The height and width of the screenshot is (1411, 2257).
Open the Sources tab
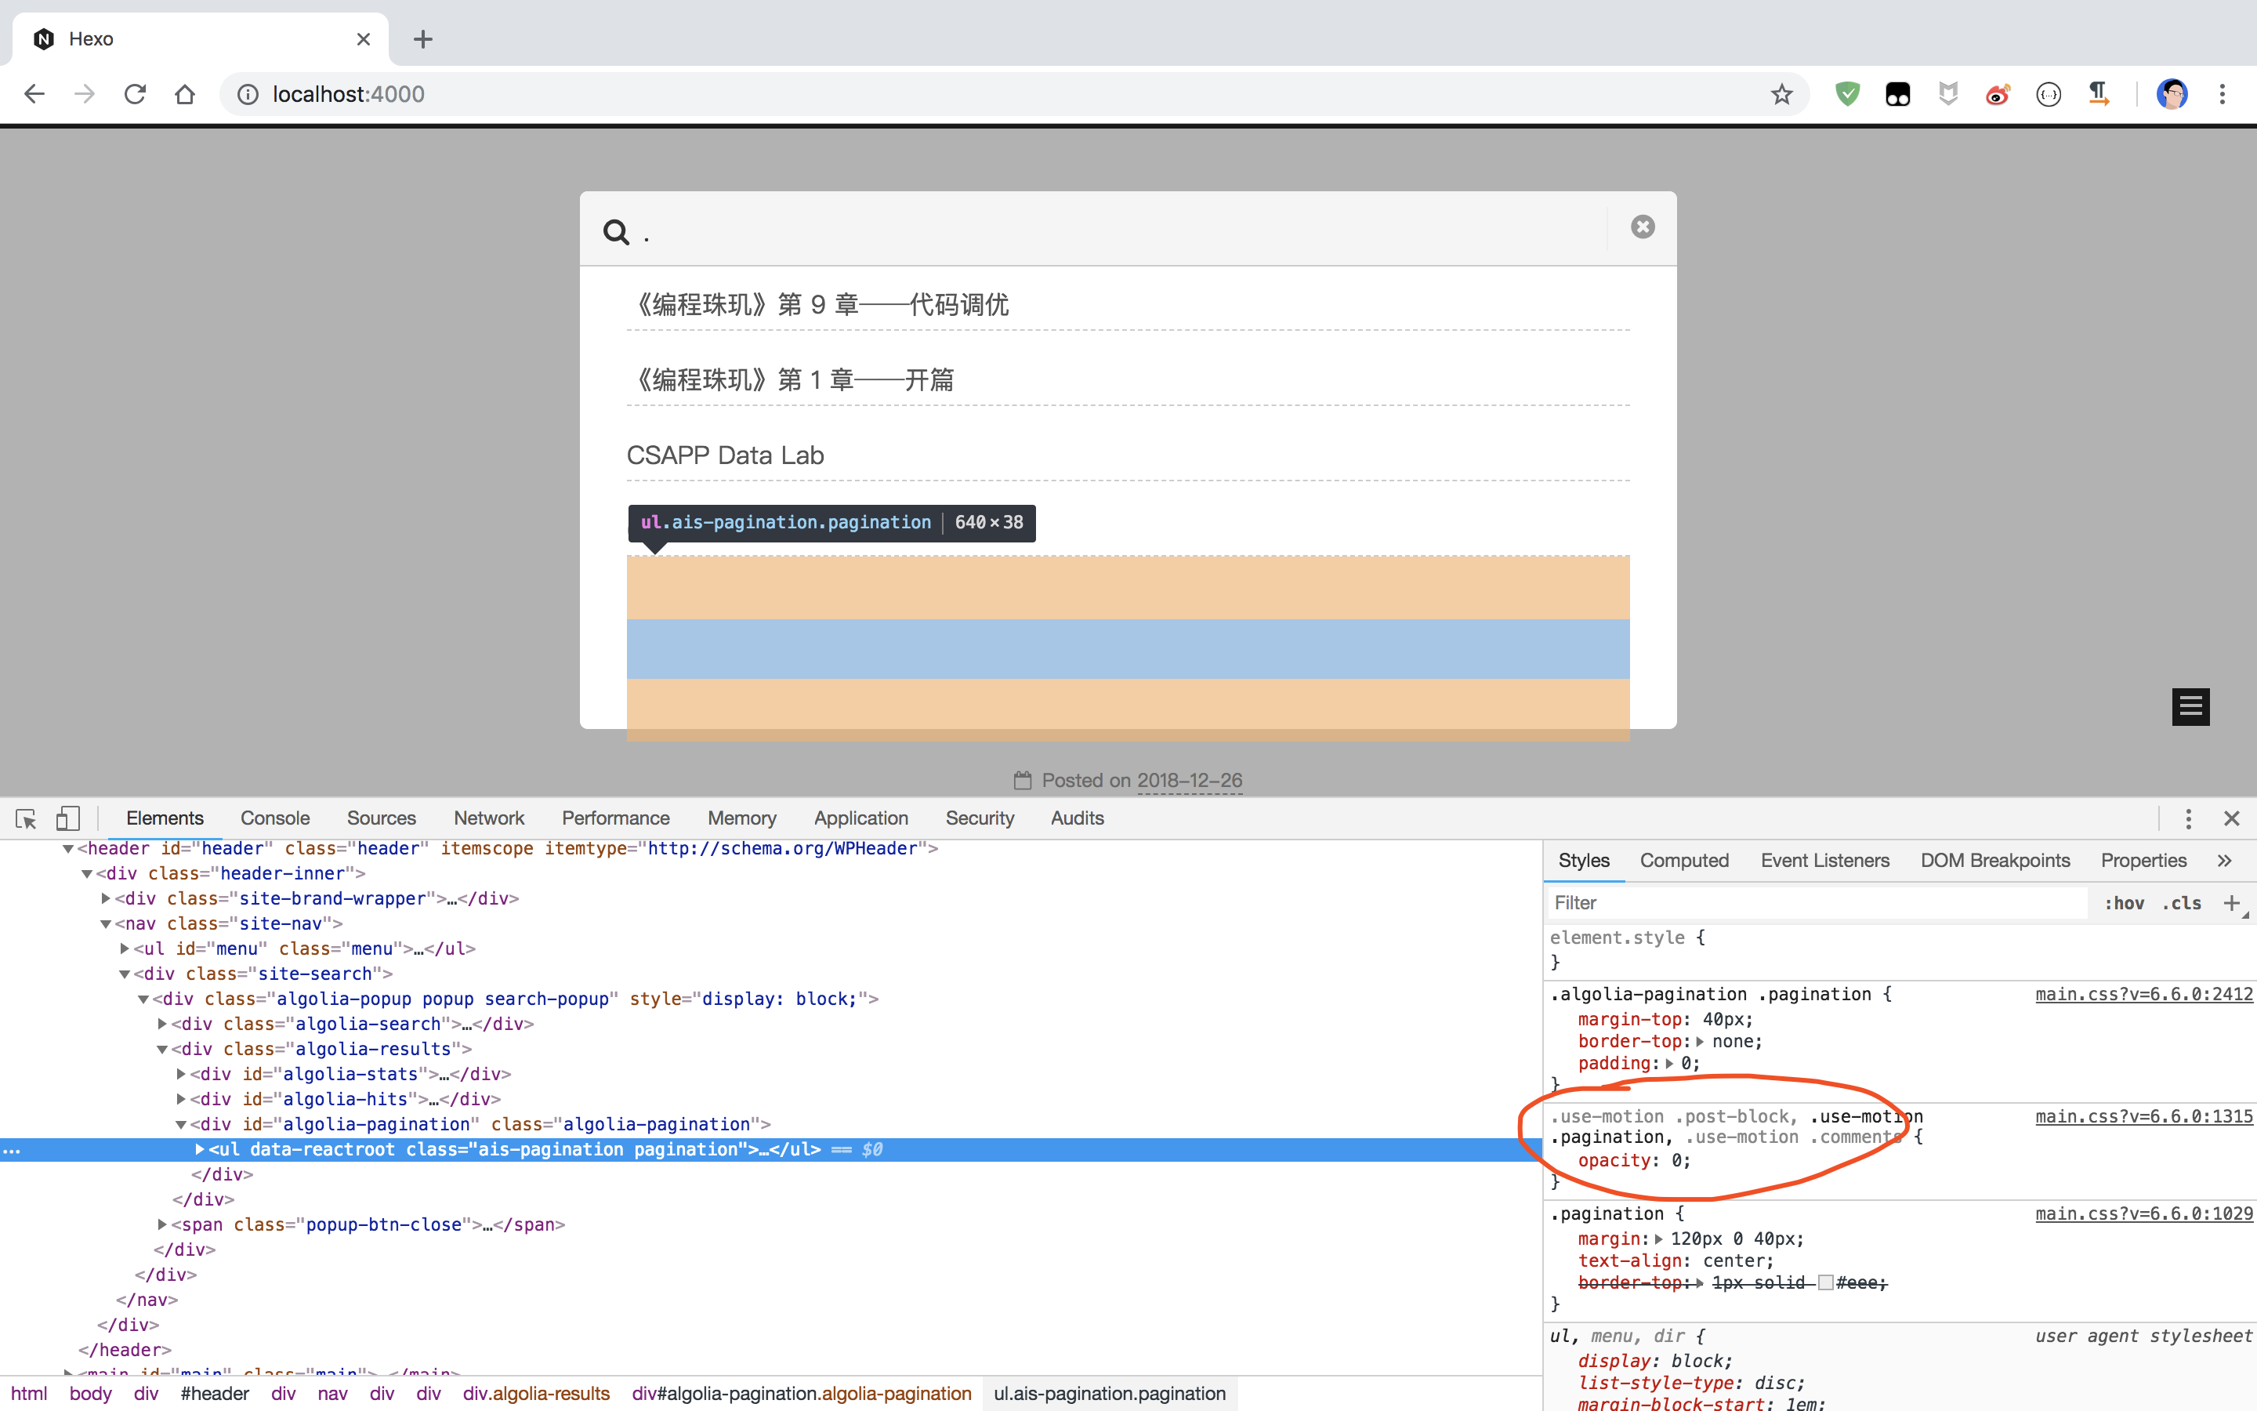pyautogui.click(x=382, y=818)
